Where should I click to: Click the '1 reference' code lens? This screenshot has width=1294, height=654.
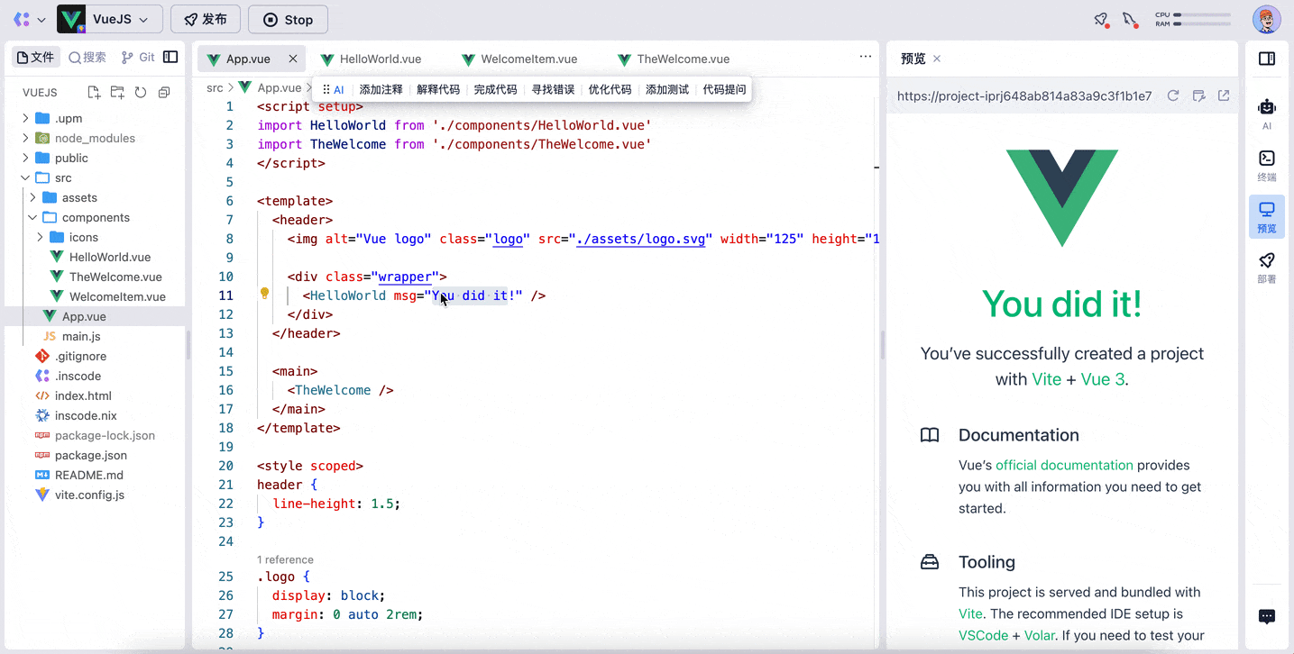click(x=285, y=559)
